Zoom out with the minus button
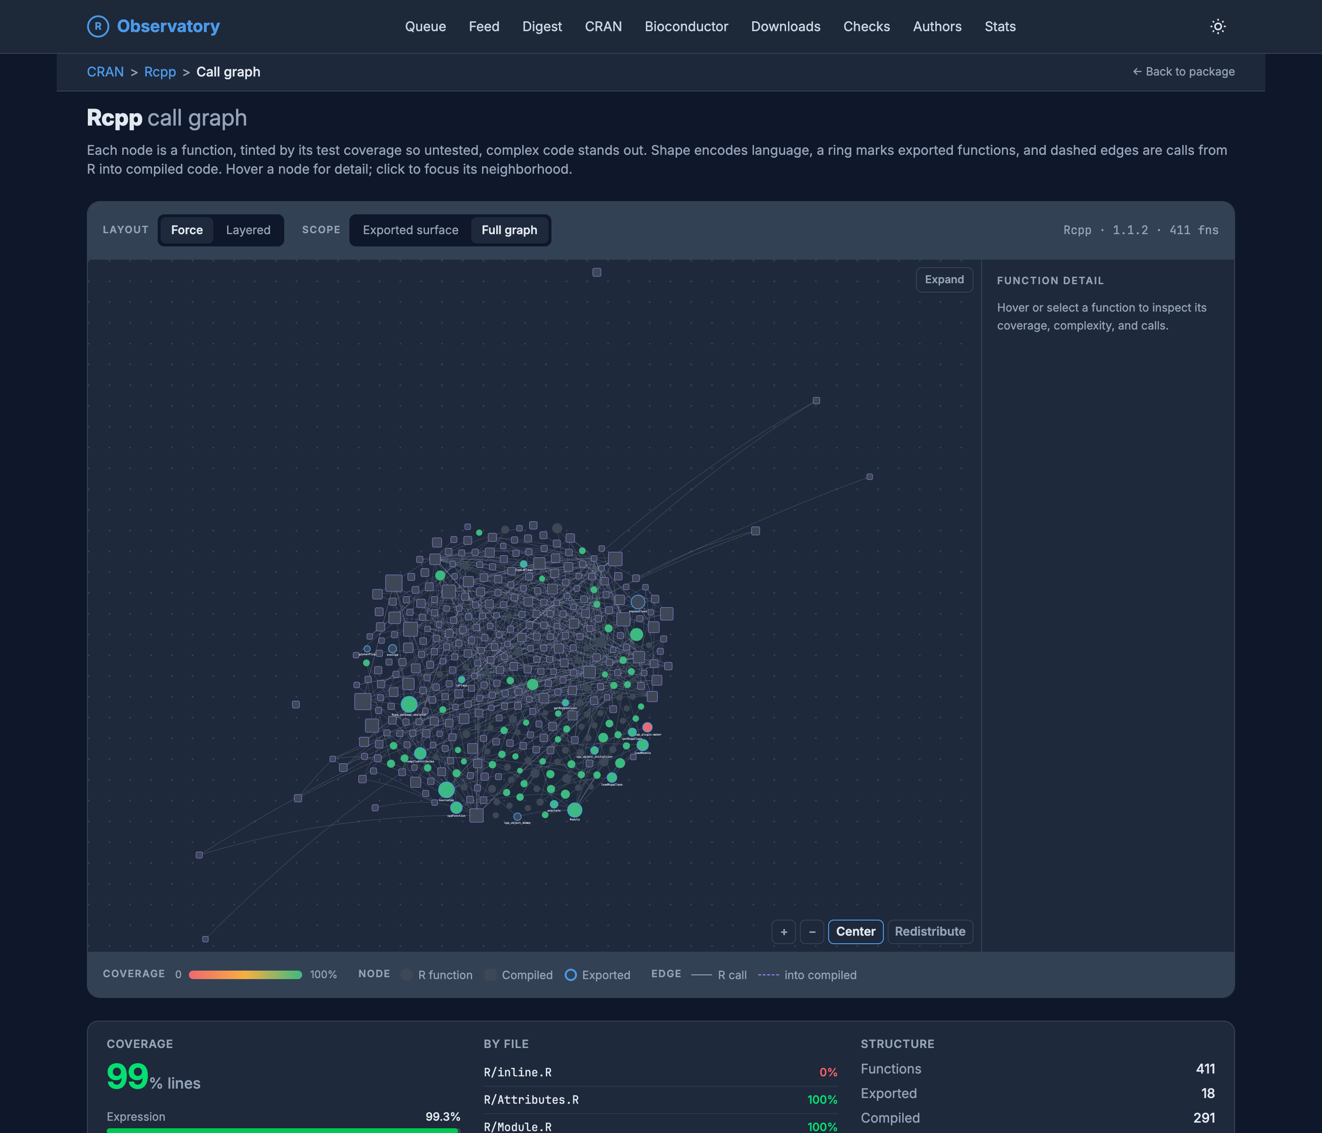Screen dimensions: 1322x1133 [812, 931]
